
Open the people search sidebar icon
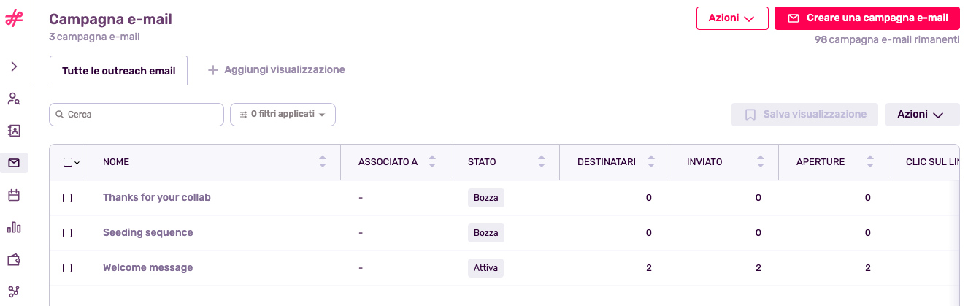14,99
